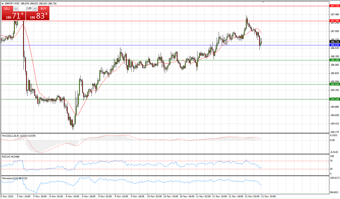Click the MACD scale value 0.2433
Viewport: 340px width, 199px height.
tap(334, 135)
